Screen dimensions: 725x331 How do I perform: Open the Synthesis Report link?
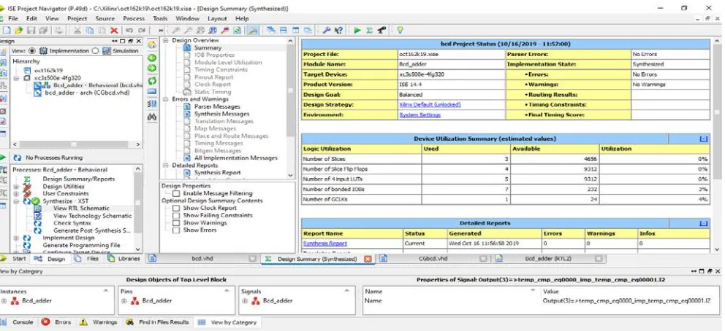point(325,244)
